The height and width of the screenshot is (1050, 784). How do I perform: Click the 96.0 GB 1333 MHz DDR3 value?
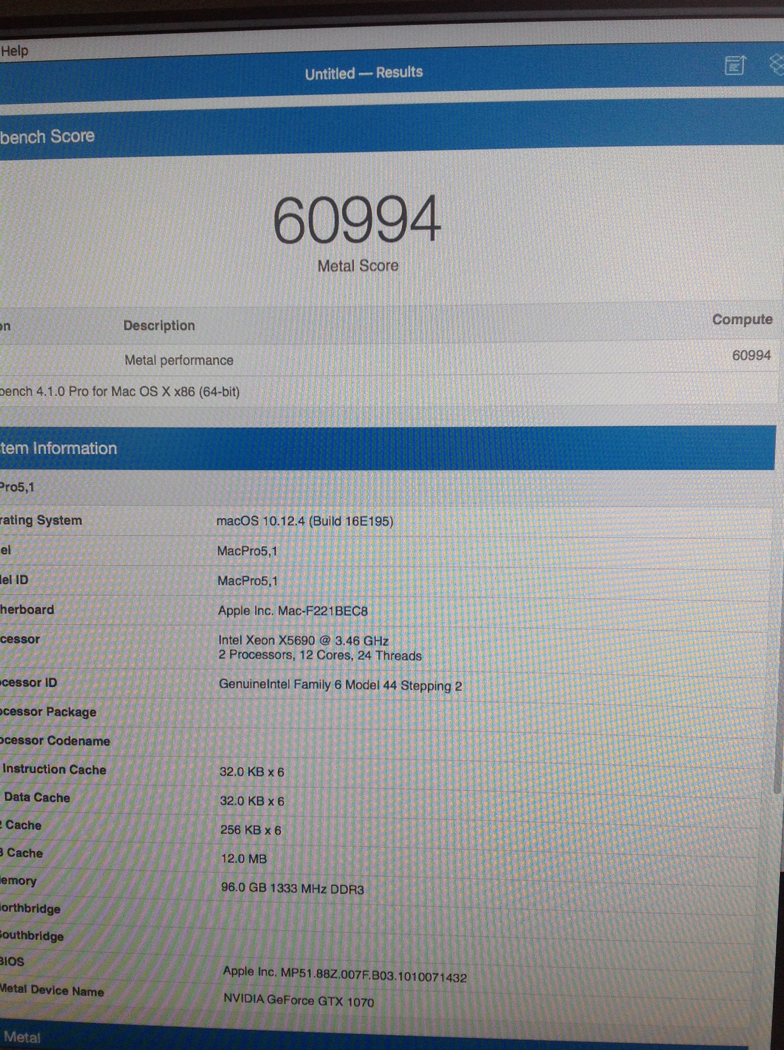[x=292, y=889]
